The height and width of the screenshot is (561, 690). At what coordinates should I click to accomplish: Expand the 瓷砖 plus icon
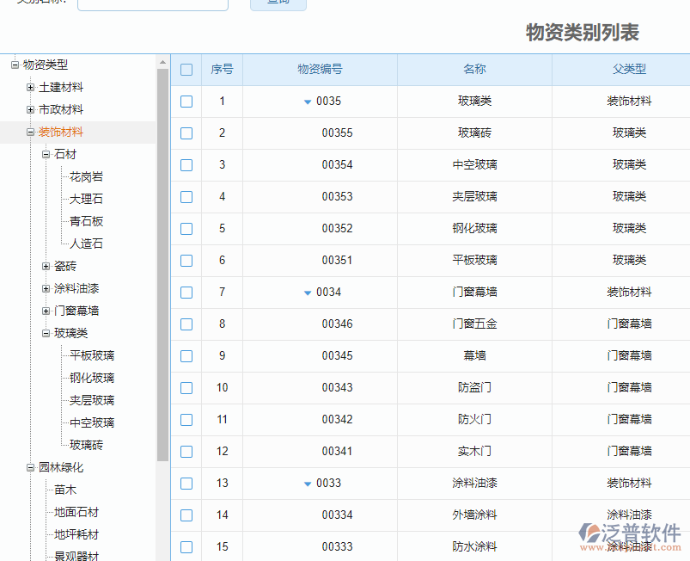[x=46, y=267]
